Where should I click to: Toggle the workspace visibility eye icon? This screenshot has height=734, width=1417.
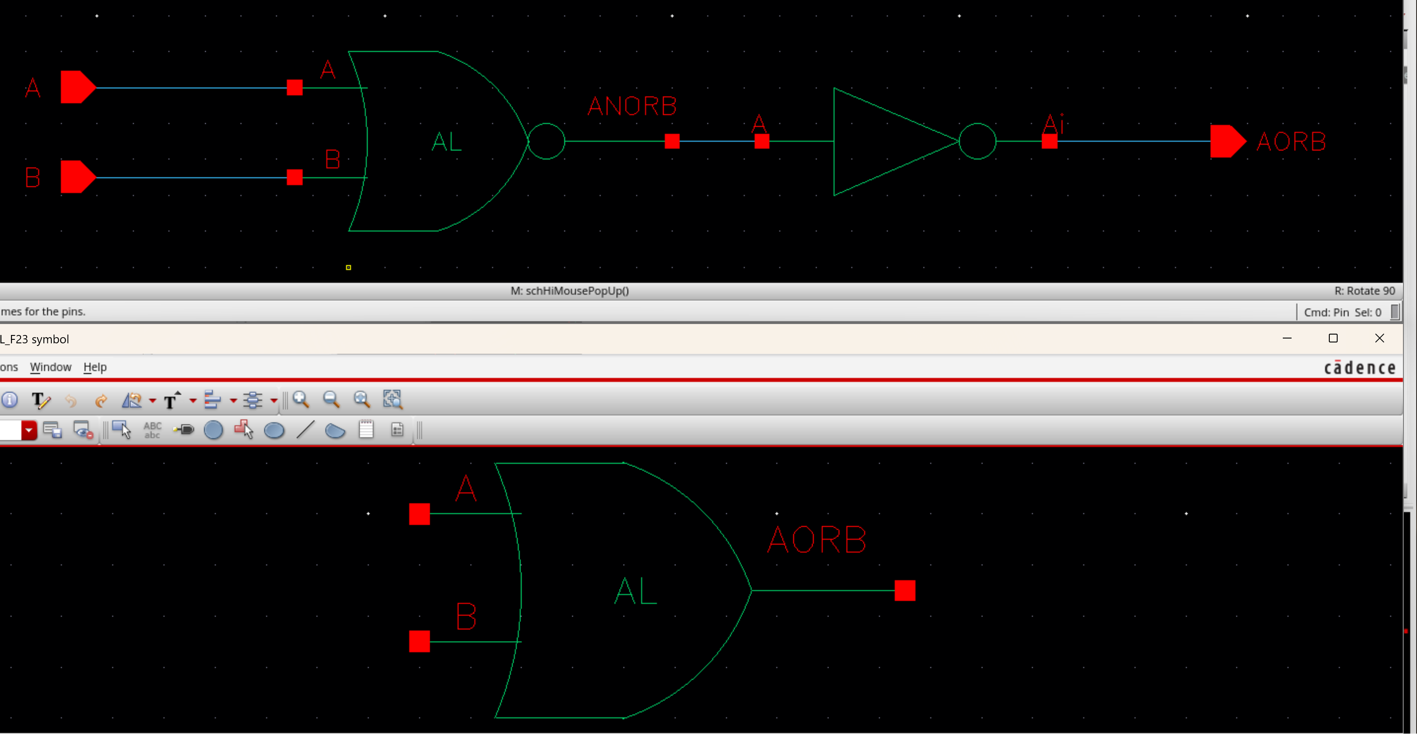(83, 430)
